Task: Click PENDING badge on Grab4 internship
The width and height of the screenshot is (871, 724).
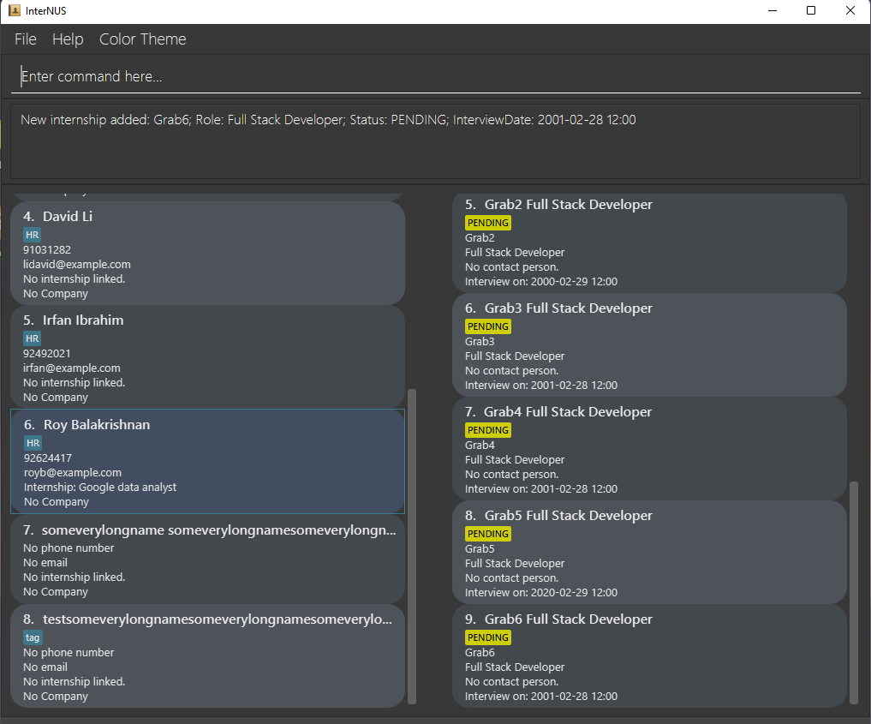Action: coord(487,430)
